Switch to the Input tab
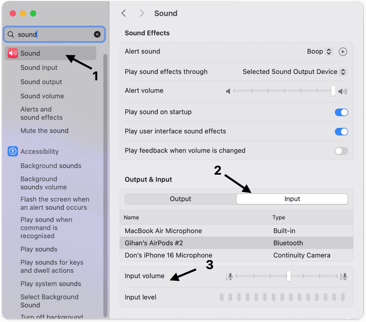Image resolution: width=366 pixels, height=322 pixels. pyautogui.click(x=292, y=199)
